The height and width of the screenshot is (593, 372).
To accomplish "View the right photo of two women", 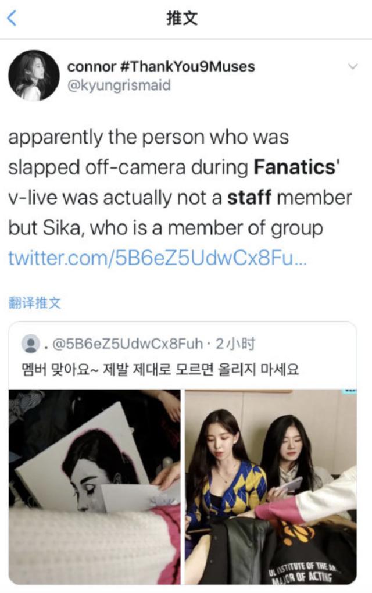I will pos(271,487).
